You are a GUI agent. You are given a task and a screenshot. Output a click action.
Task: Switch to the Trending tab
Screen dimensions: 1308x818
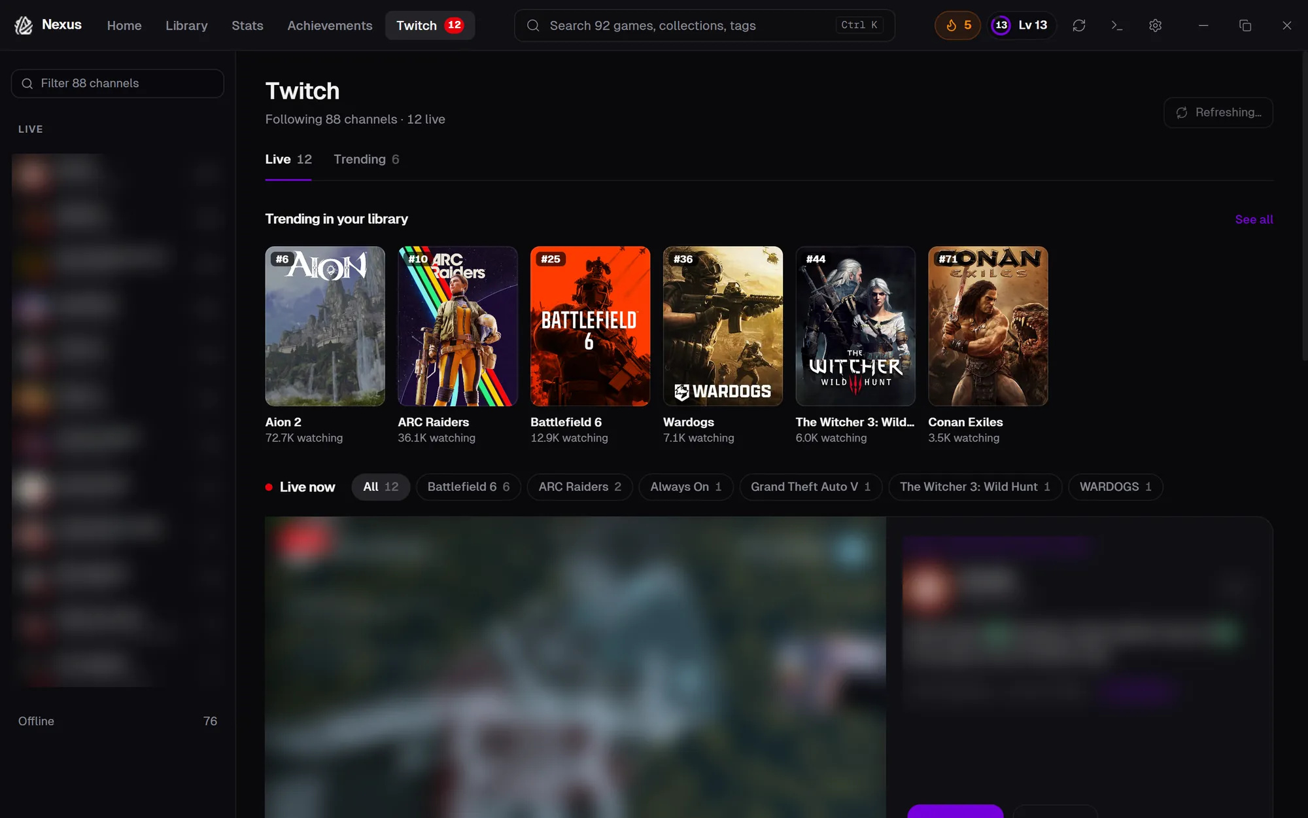[366, 159]
